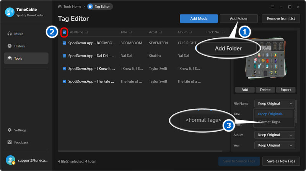Sort by File Name column icon
Screen dimensions: 306x171
coord(86,32)
